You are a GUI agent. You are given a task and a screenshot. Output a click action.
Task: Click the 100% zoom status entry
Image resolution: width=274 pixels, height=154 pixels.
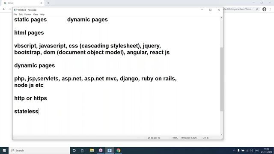click(x=175, y=138)
